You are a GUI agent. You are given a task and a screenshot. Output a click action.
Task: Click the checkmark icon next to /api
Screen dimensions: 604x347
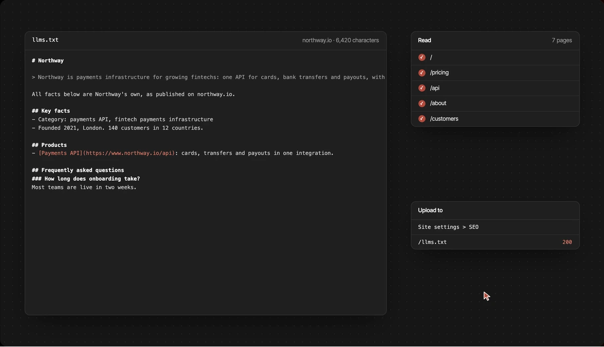tap(422, 88)
